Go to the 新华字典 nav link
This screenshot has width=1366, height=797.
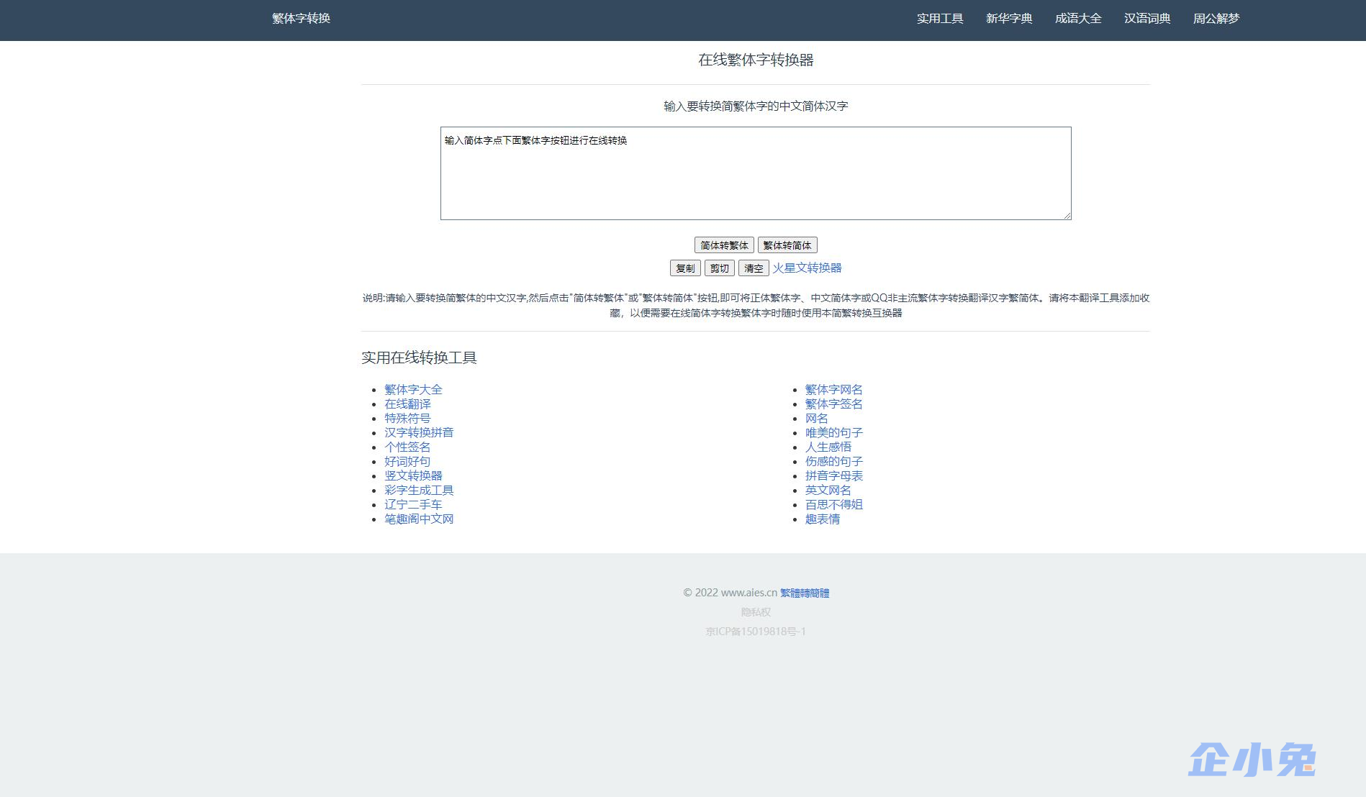pyautogui.click(x=1009, y=19)
